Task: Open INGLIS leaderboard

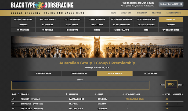Action: pos(97,30)
